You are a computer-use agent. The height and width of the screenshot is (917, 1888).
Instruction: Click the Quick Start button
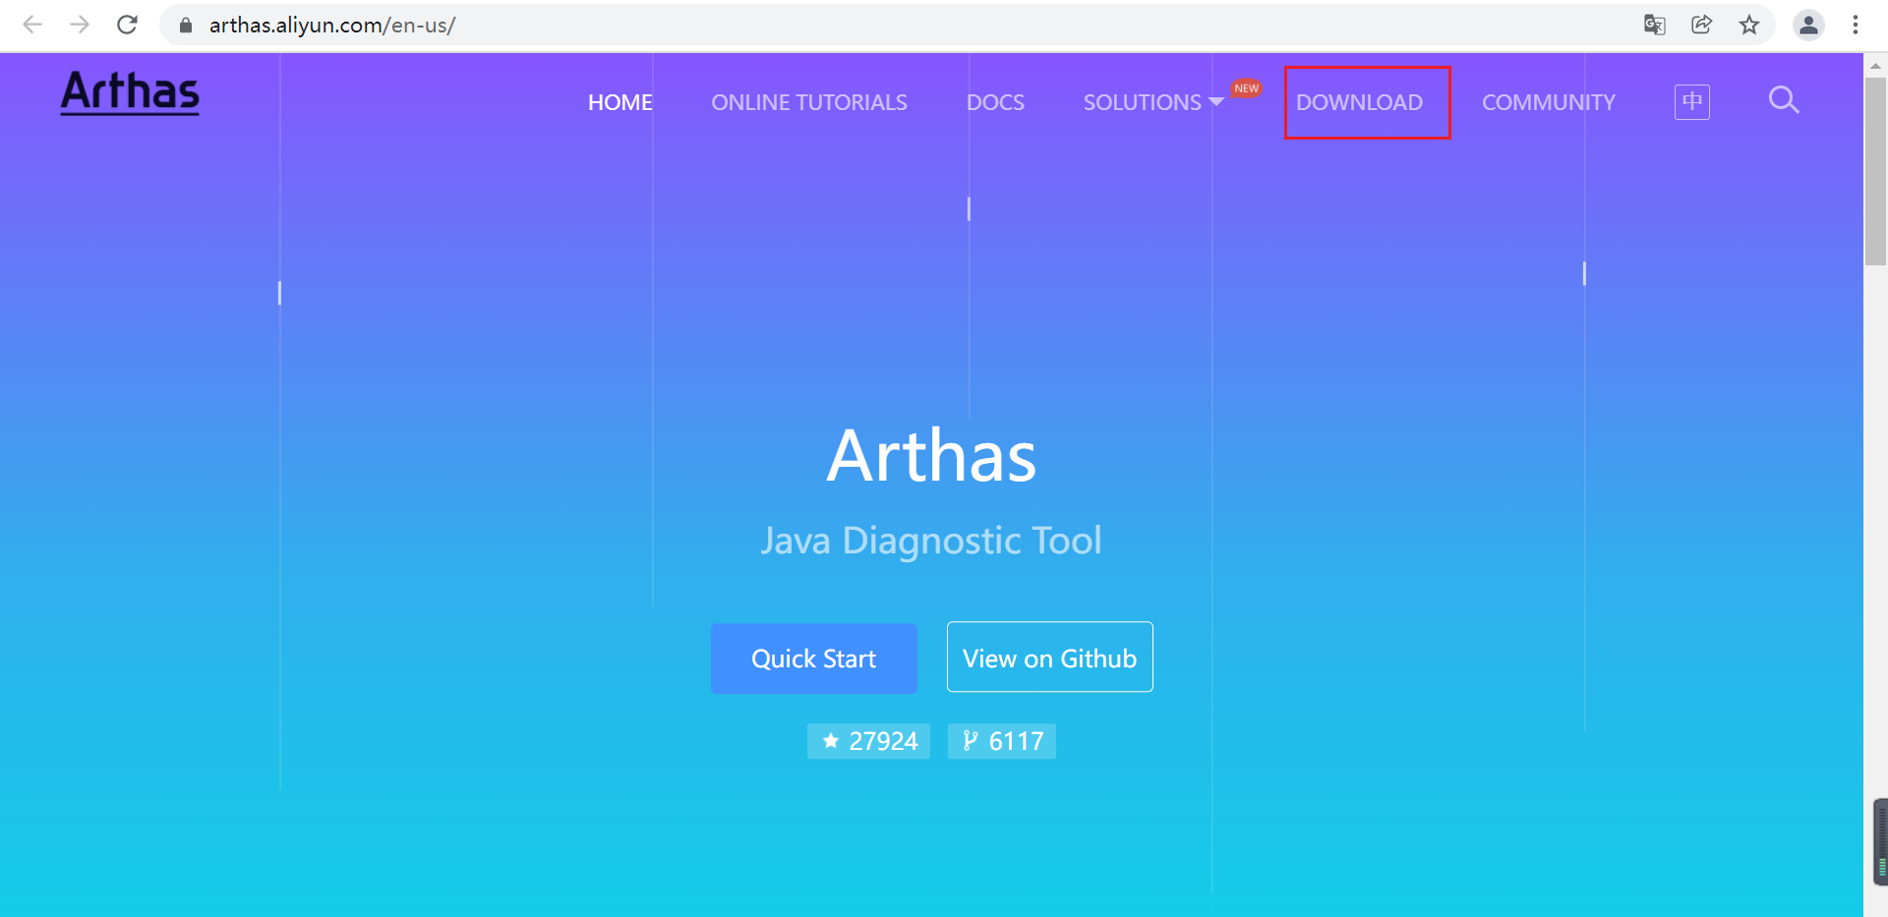[x=813, y=658]
